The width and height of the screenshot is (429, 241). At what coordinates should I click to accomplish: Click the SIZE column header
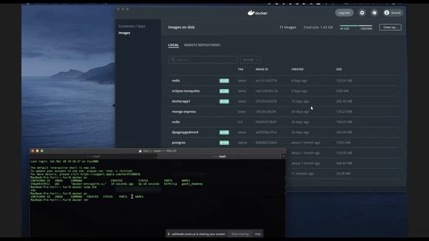coord(339,70)
